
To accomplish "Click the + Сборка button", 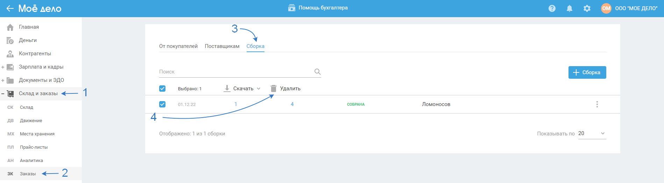I will (x=587, y=72).
